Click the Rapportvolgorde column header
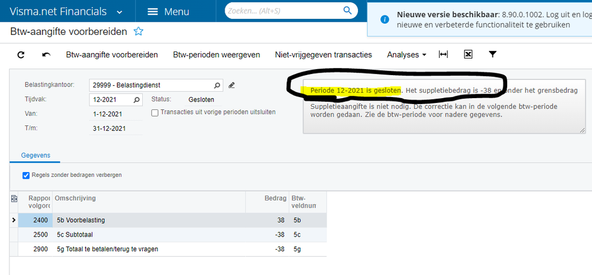Viewport: 592px width, 275px height. click(35, 202)
